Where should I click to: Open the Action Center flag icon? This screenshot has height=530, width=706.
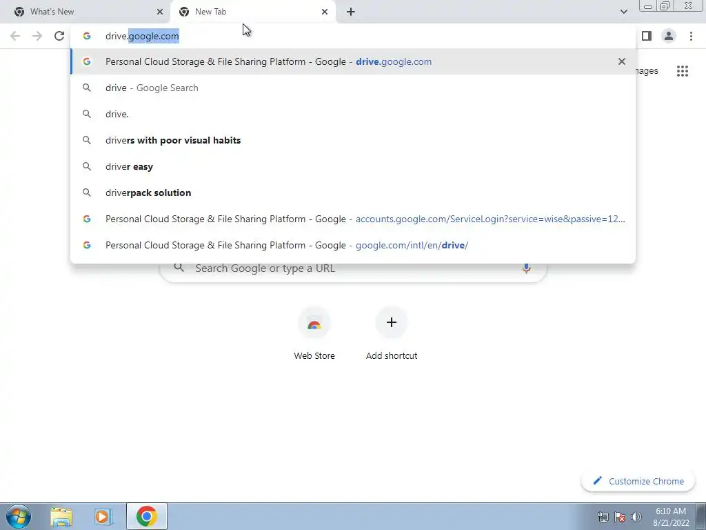(620, 516)
